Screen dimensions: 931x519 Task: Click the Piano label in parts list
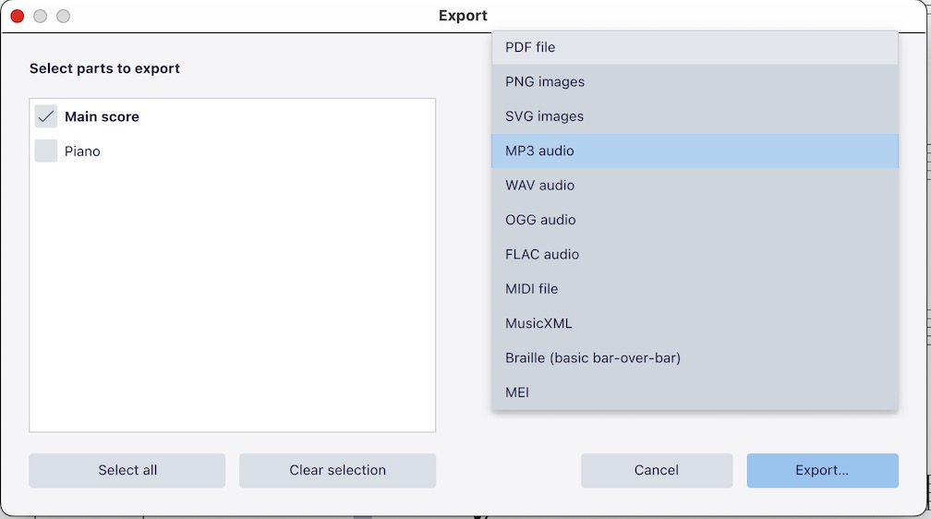coord(82,151)
